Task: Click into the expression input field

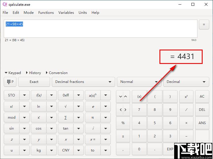Action: (100, 29)
